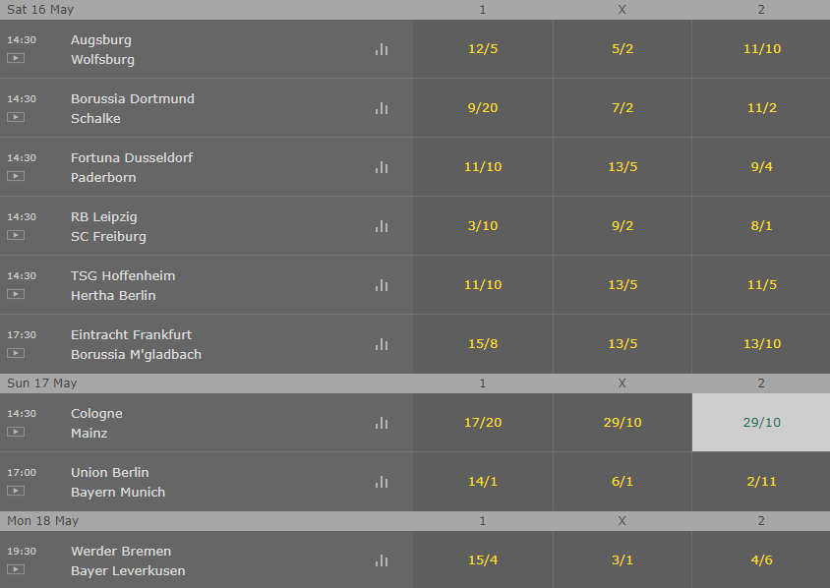The height and width of the screenshot is (588, 830).
Task: View stats chart for RB Leipzig match
Action: click(382, 226)
